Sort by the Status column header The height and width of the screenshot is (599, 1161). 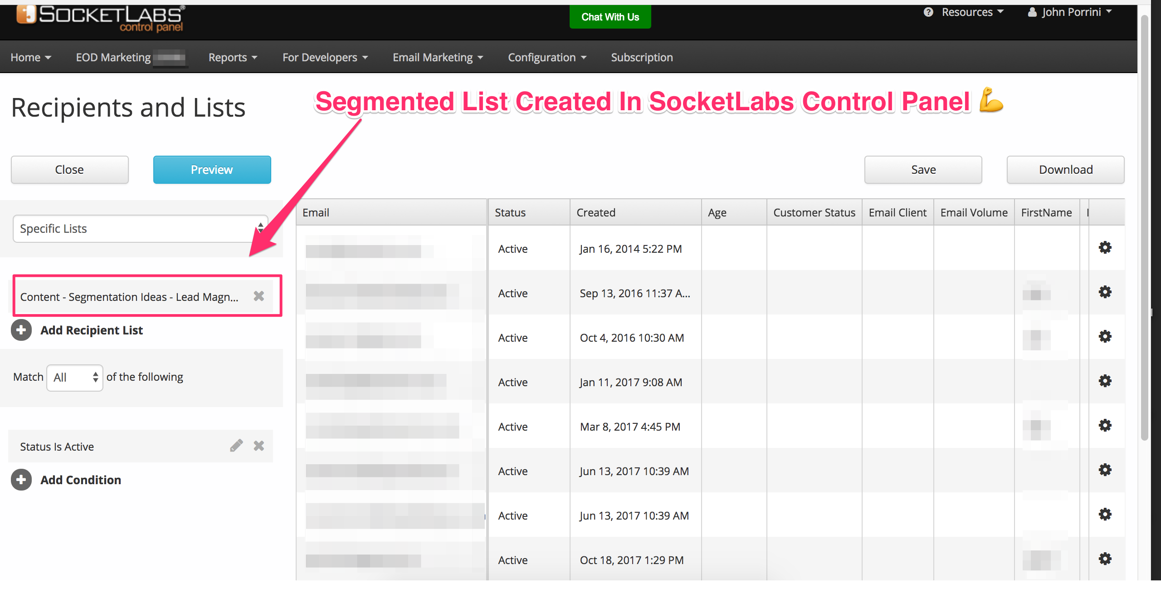[529, 212]
